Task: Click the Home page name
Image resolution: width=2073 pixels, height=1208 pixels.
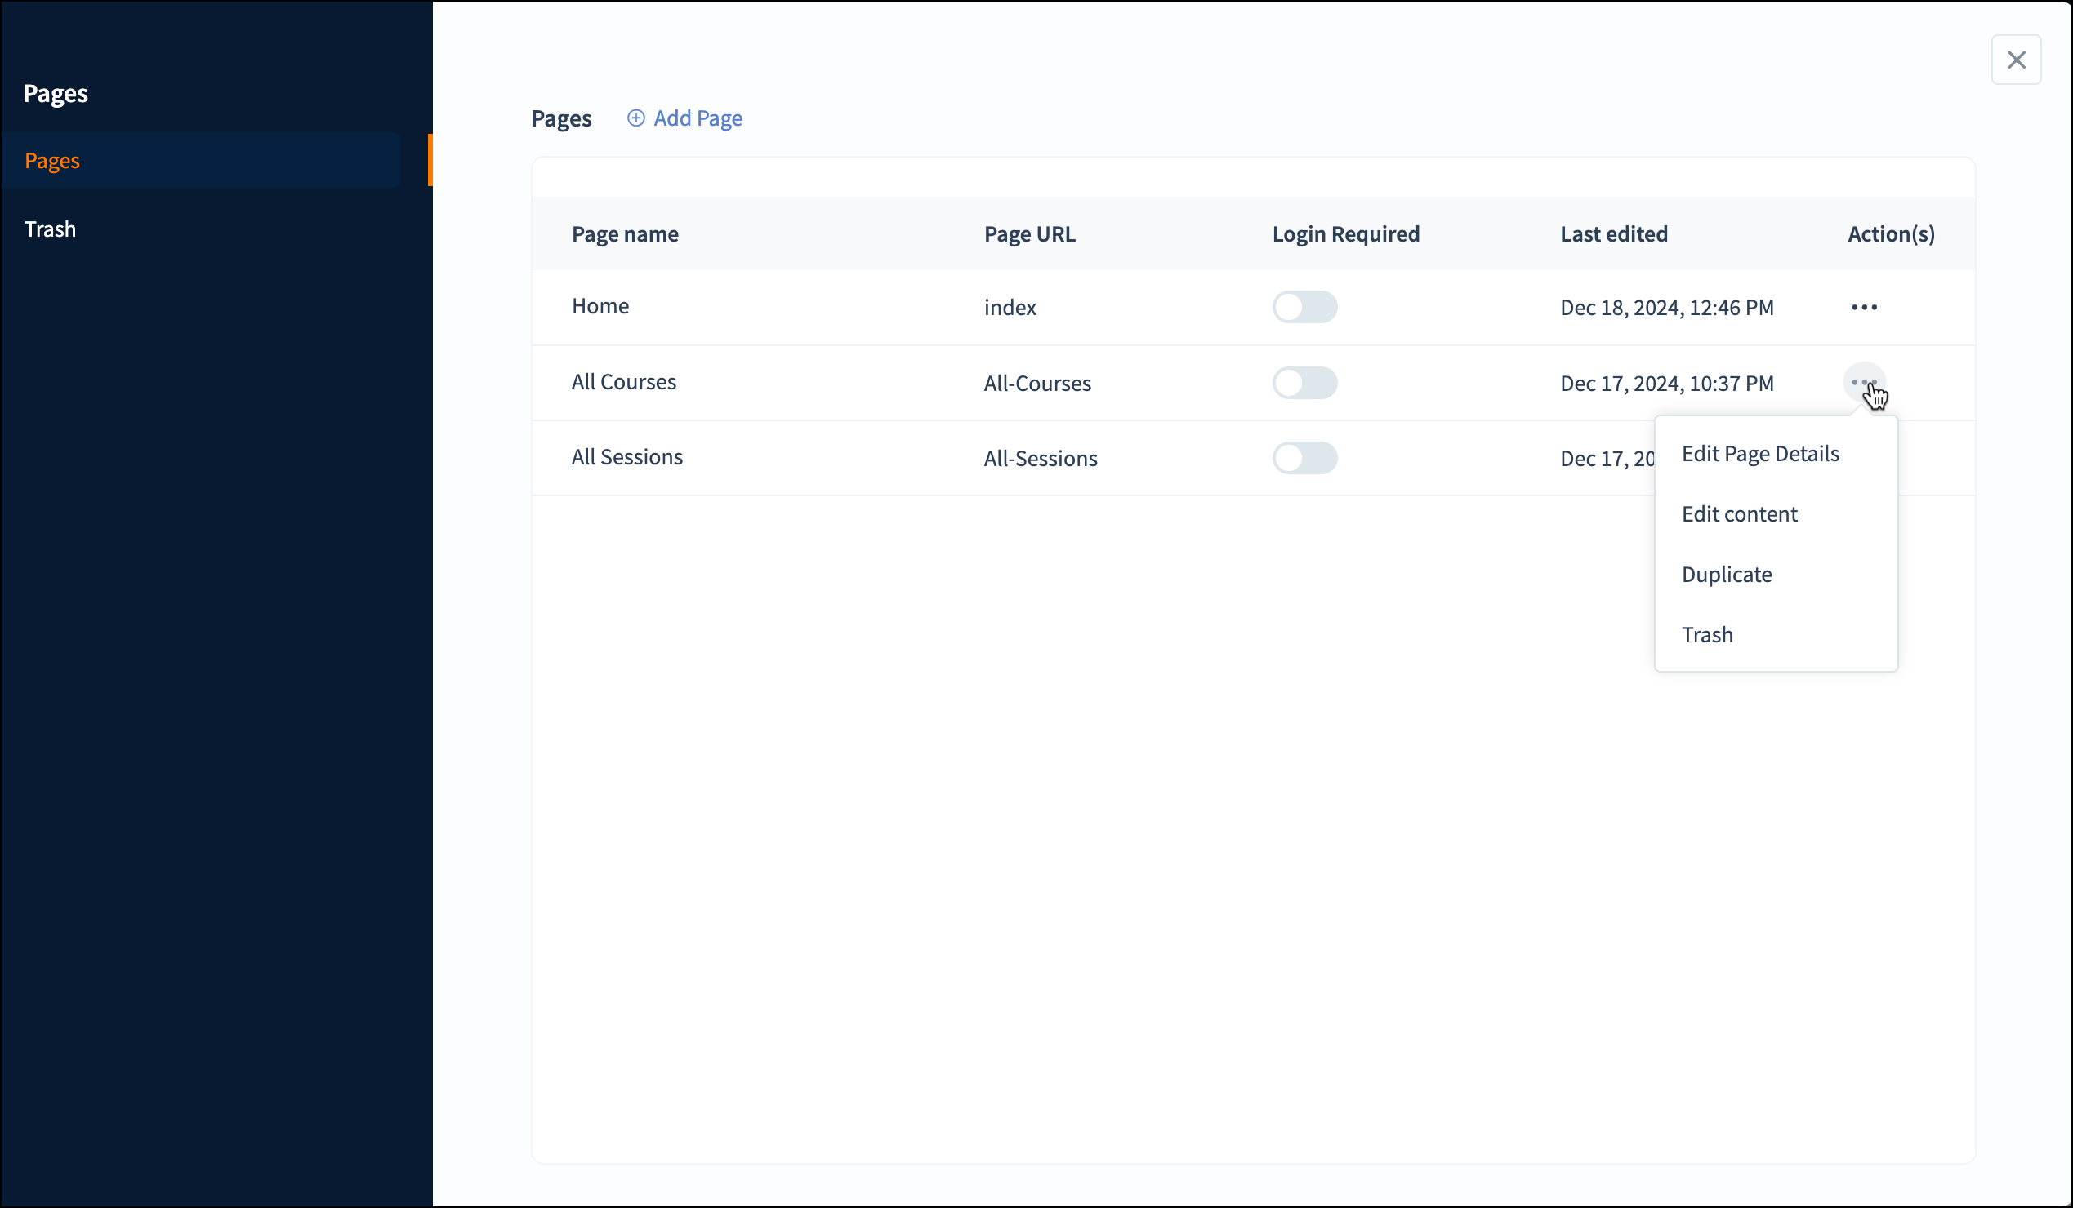Action: tap(600, 306)
